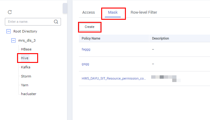Switch to the Access tab
This screenshot has height=120, width=210.
tap(88, 12)
